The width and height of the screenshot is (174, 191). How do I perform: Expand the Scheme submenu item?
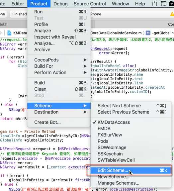(59, 106)
